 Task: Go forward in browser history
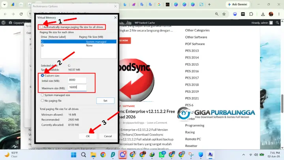tap(13, 14)
